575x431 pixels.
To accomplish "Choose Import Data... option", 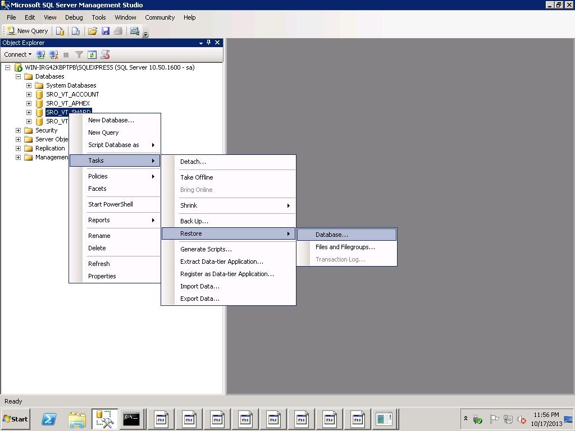I will [x=229, y=287].
